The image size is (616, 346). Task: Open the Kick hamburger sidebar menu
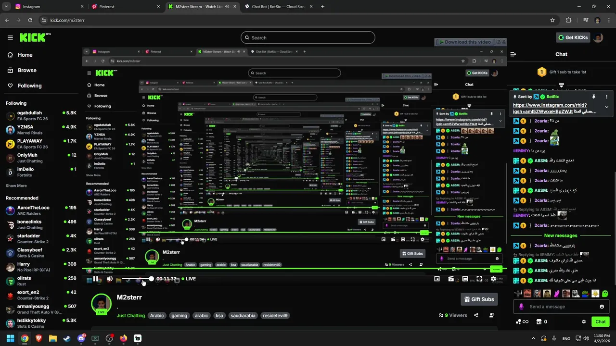pos(10,37)
